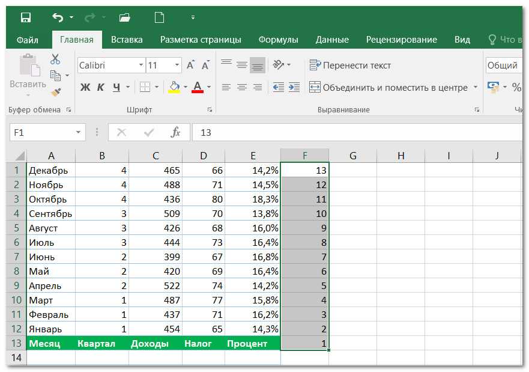Open the Формулы ribbon tab
The image size is (529, 372).
click(x=278, y=40)
